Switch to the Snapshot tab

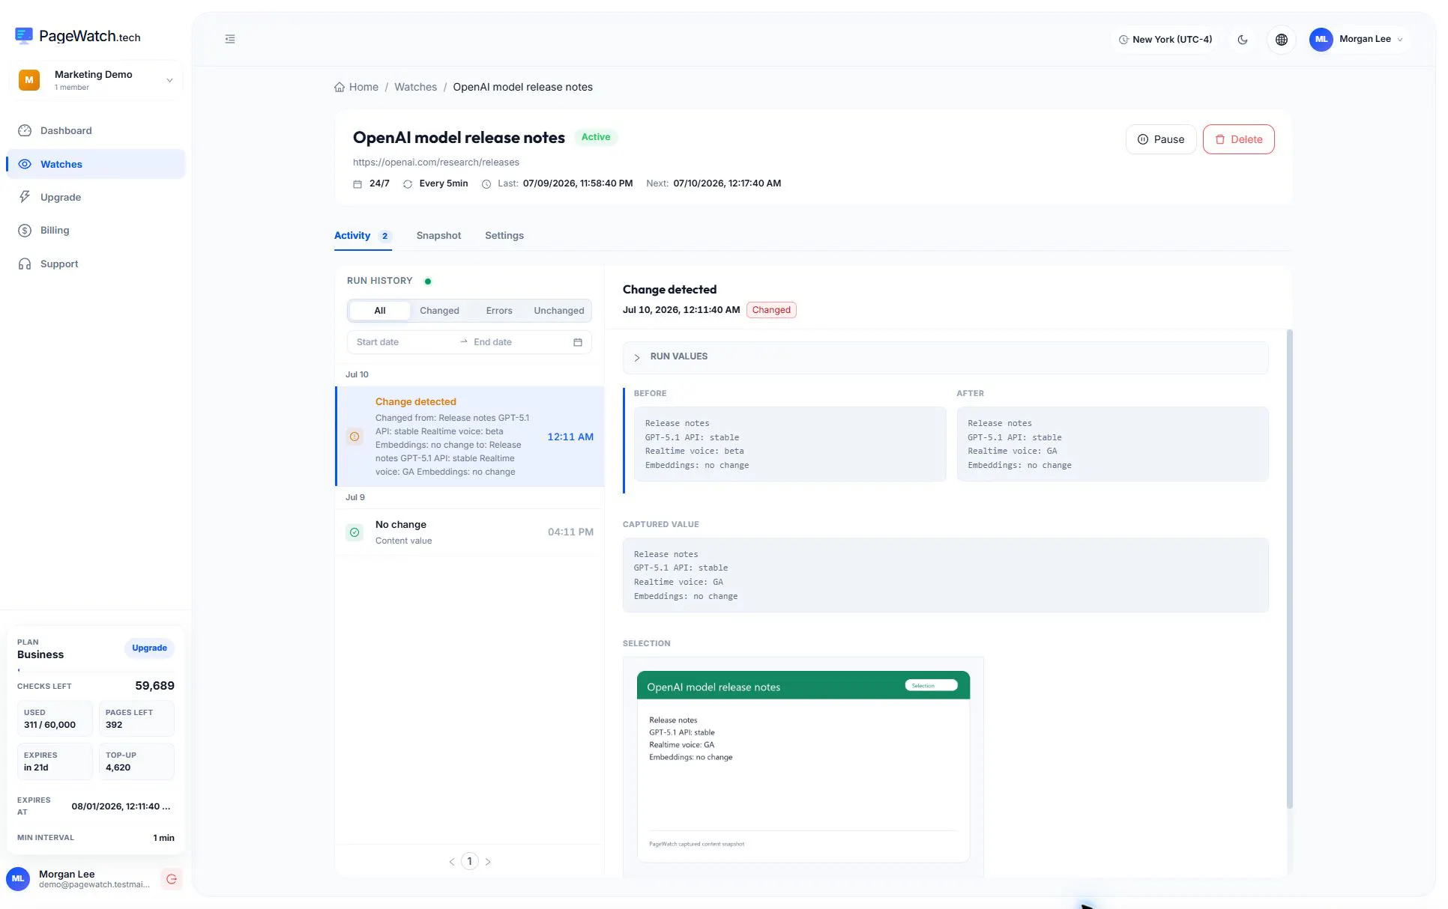point(438,236)
